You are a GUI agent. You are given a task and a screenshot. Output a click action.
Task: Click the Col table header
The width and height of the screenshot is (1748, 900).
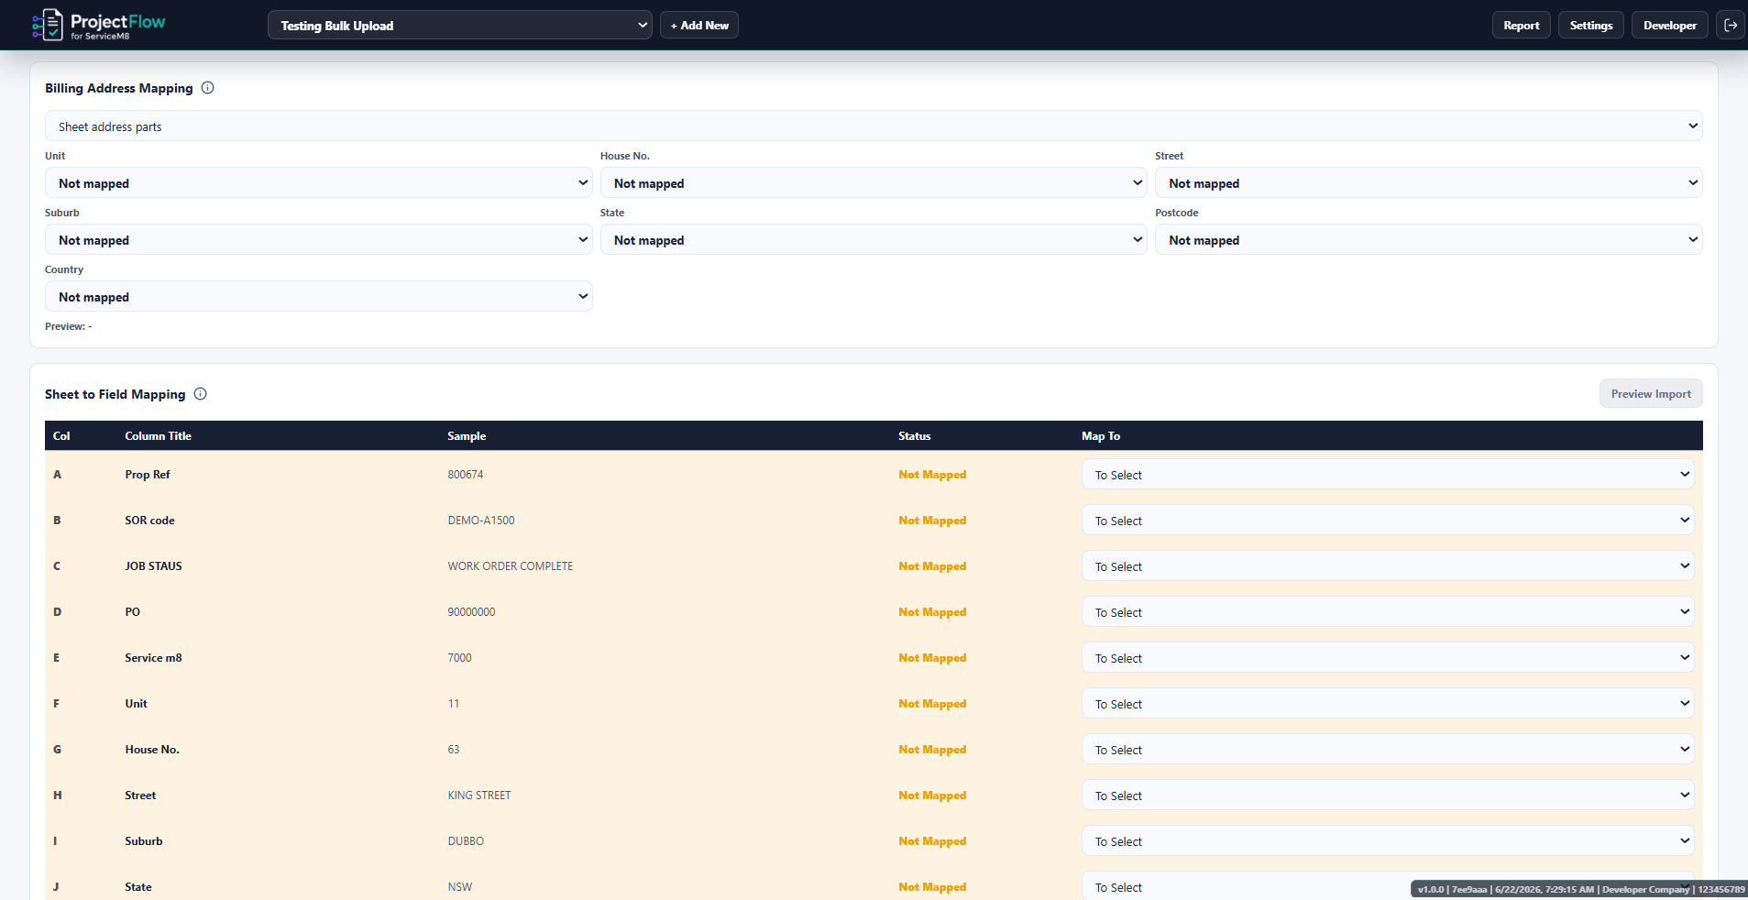(x=61, y=436)
